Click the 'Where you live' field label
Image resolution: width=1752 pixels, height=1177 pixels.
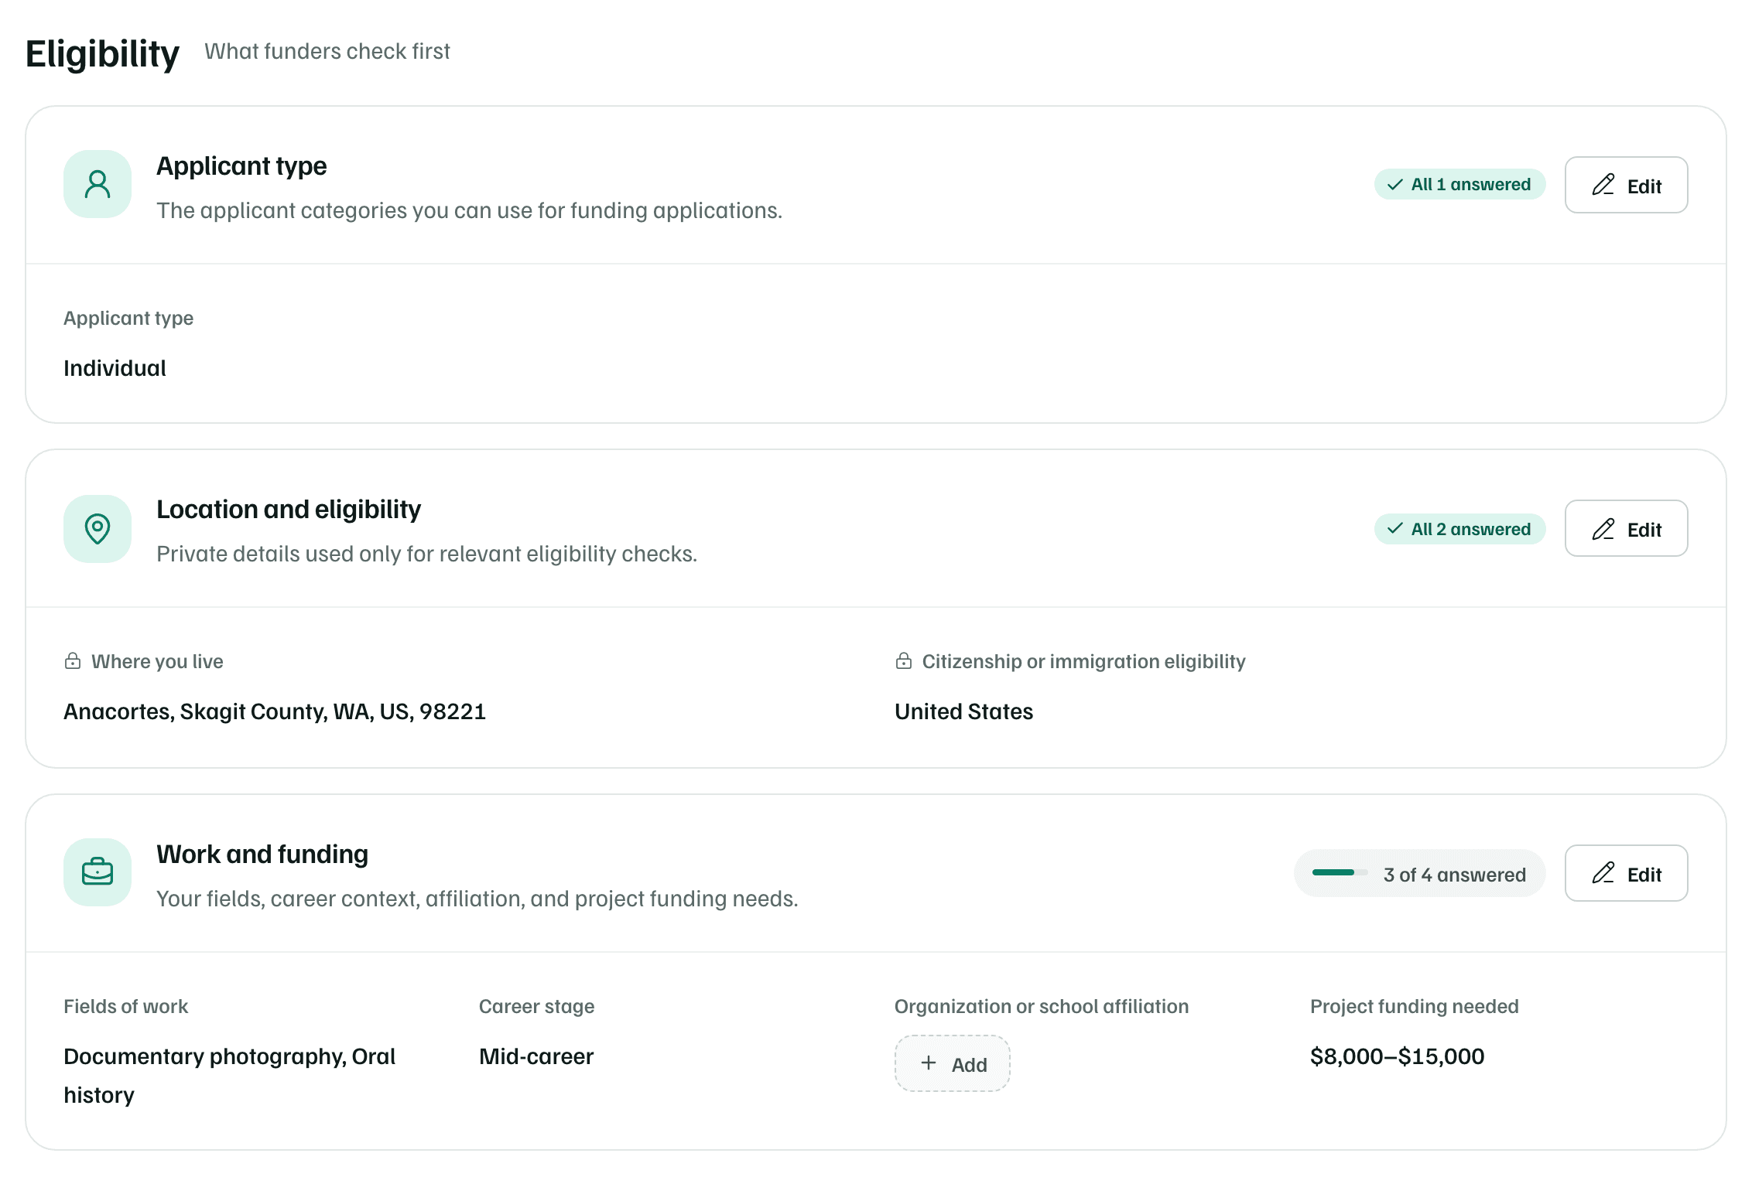click(x=157, y=661)
